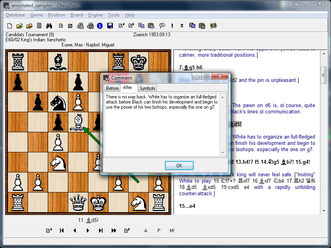Open the Engine menu
This screenshot has height=248, width=331.
point(95,15)
